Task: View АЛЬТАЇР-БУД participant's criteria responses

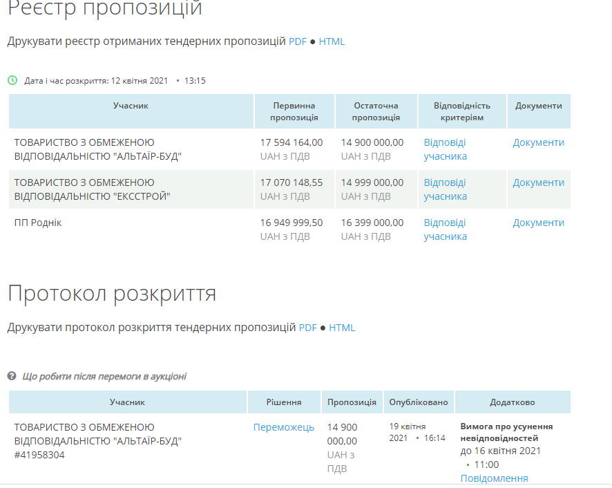Action: pyautogui.click(x=445, y=149)
